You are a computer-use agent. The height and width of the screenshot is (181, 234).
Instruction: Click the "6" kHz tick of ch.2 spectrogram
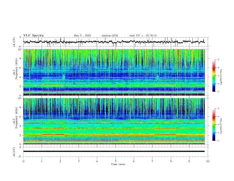21,117
